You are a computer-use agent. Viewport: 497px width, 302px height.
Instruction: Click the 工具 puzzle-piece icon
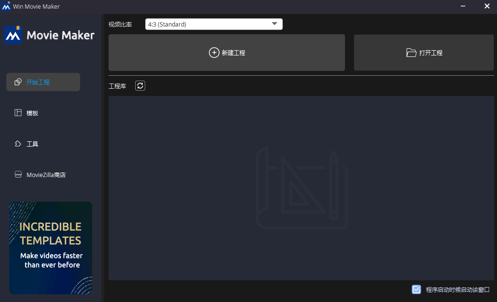coord(18,144)
